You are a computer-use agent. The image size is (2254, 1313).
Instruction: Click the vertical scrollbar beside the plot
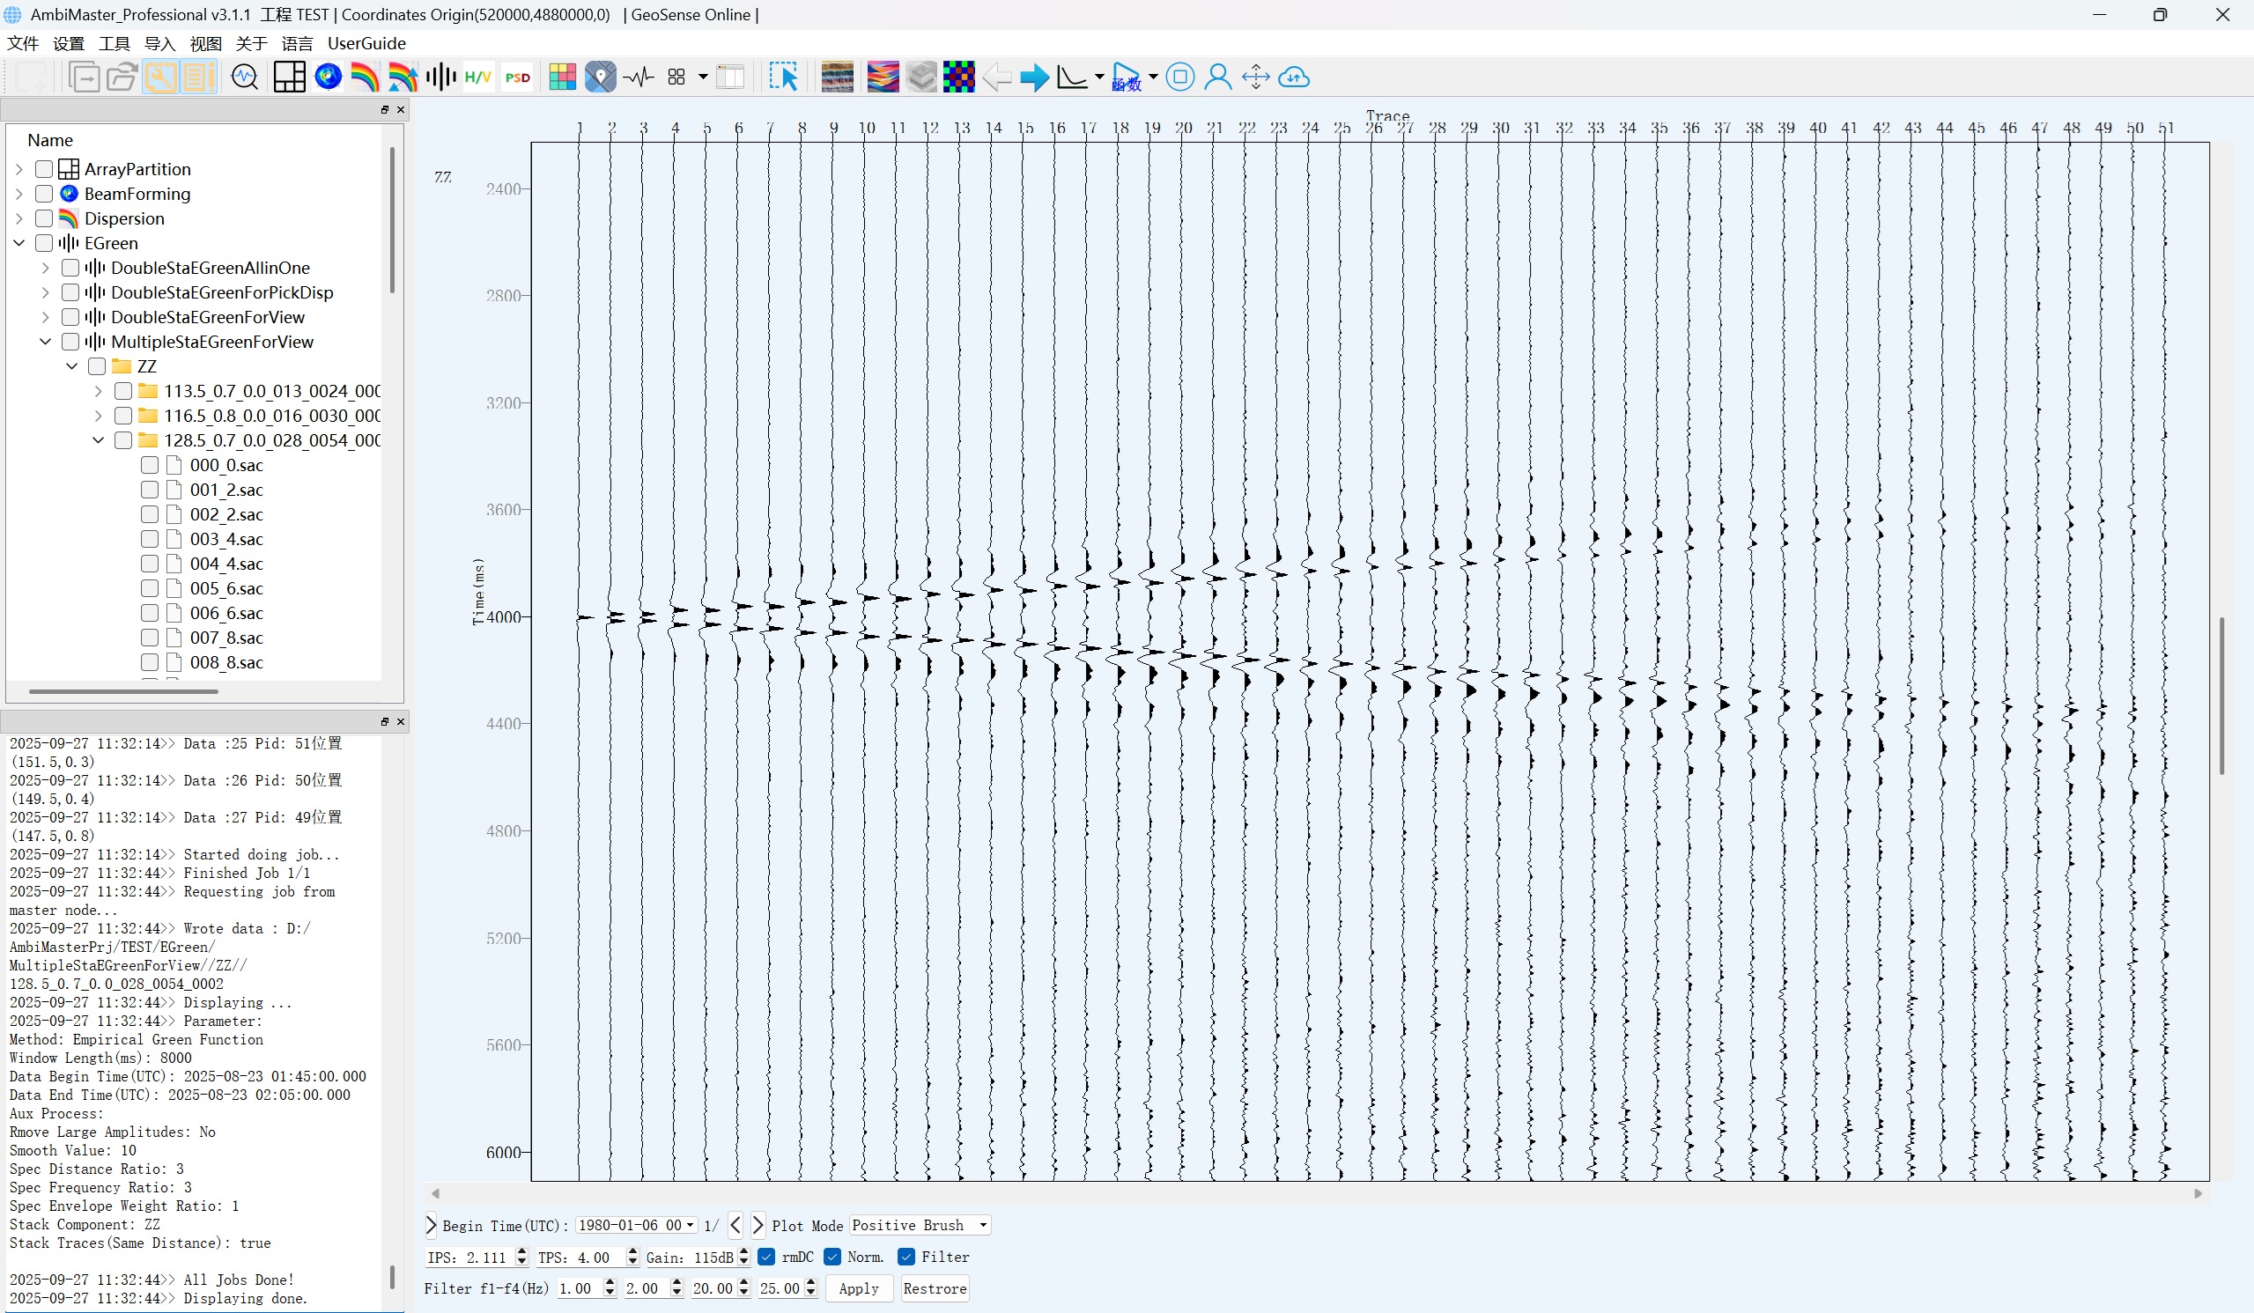tap(2221, 695)
